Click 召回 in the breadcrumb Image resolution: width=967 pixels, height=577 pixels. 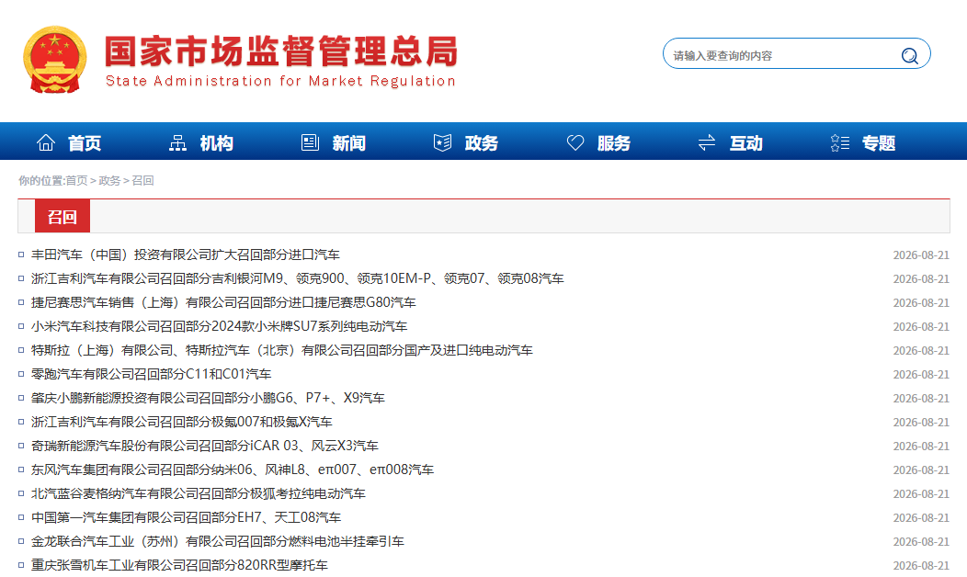click(142, 181)
